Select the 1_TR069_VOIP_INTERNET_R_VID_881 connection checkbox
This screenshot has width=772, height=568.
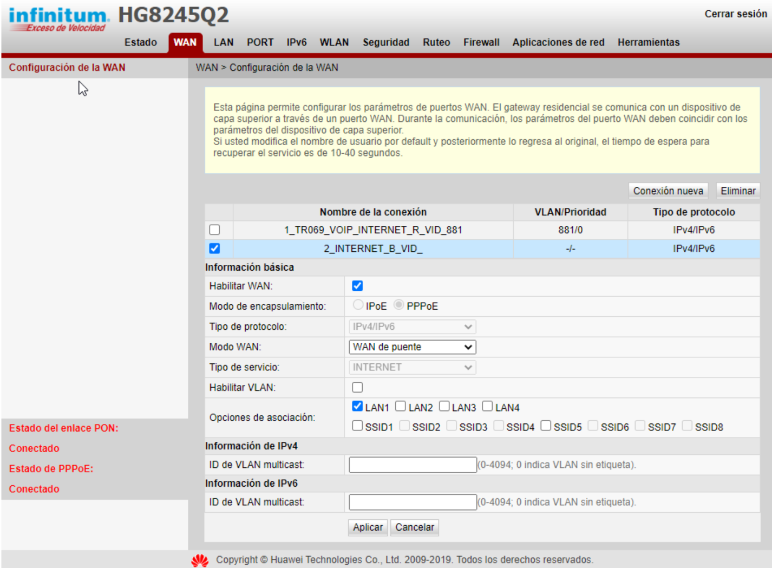pos(214,230)
